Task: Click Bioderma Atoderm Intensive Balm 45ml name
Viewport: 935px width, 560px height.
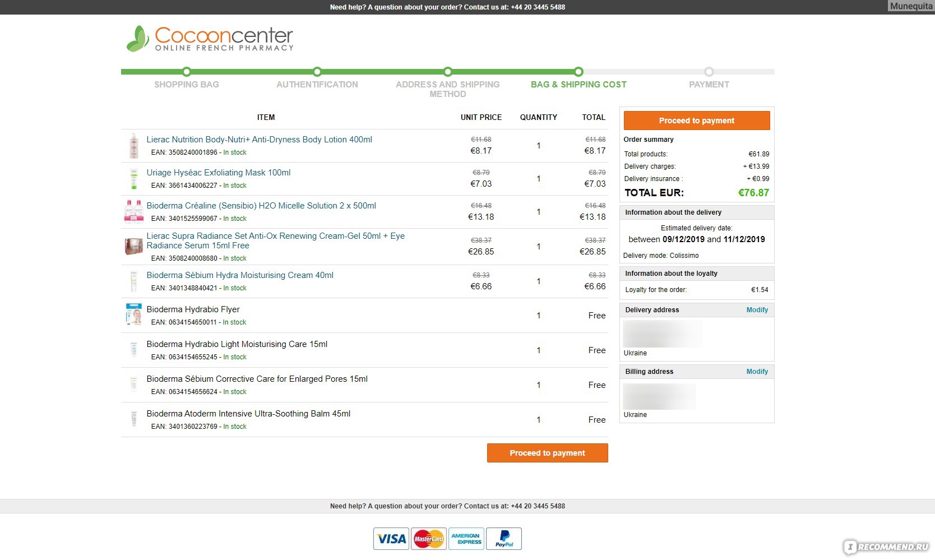Action: tap(248, 414)
